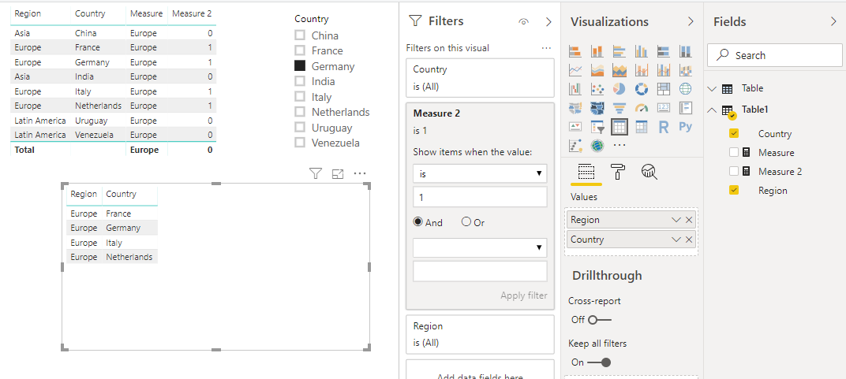Image resolution: width=846 pixels, height=379 pixels.
Task: Open Country field chevron in Values
Action: [x=676, y=240]
